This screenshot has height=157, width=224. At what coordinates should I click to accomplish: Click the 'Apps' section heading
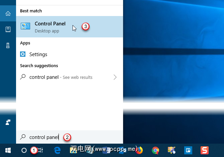pyautogui.click(x=25, y=43)
